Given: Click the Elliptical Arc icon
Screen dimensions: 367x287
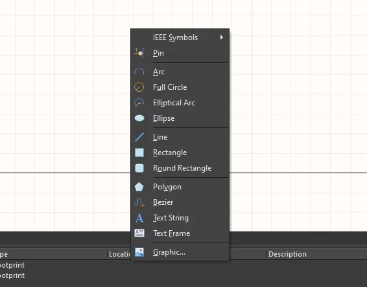Looking at the screenshot, I should tap(139, 103).
